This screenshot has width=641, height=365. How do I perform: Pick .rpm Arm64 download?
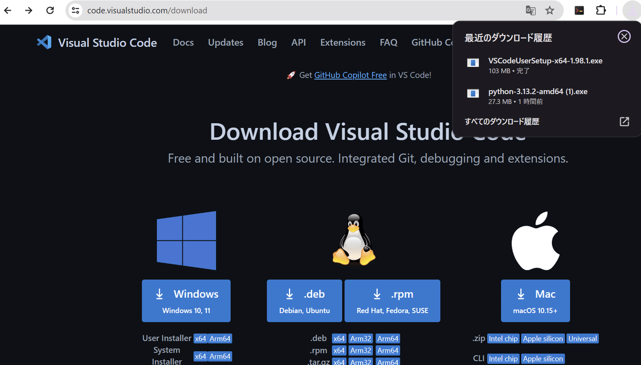[x=388, y=351]
